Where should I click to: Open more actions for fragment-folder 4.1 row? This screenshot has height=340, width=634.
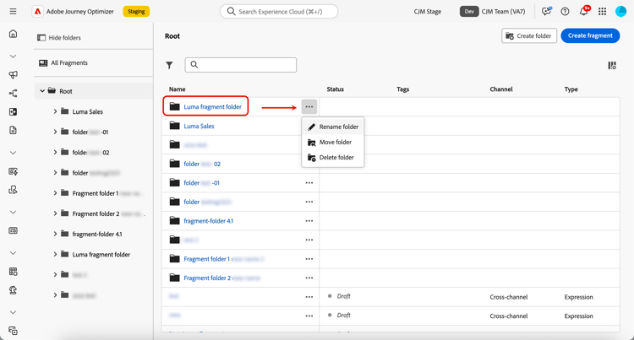tap(309, 220)
